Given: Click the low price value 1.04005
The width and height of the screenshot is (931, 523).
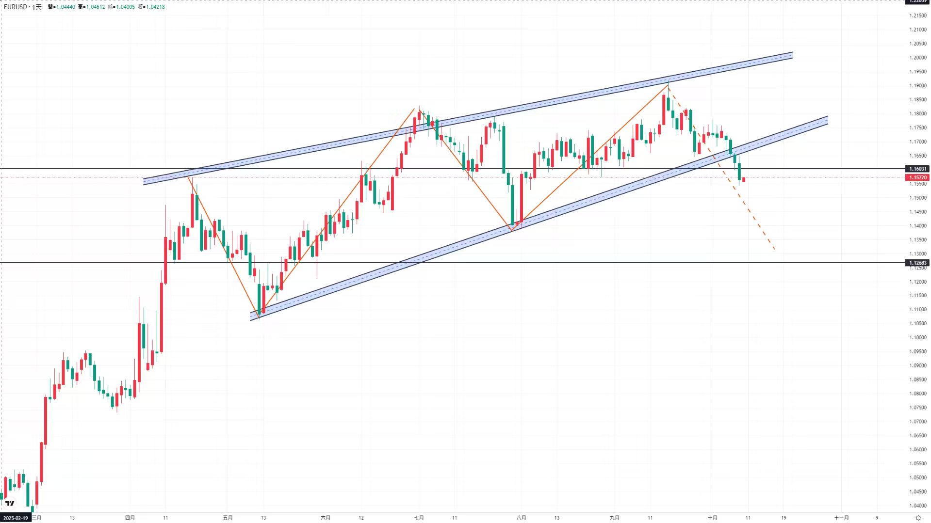Looking at the screenshot, I should coord(125,7).
